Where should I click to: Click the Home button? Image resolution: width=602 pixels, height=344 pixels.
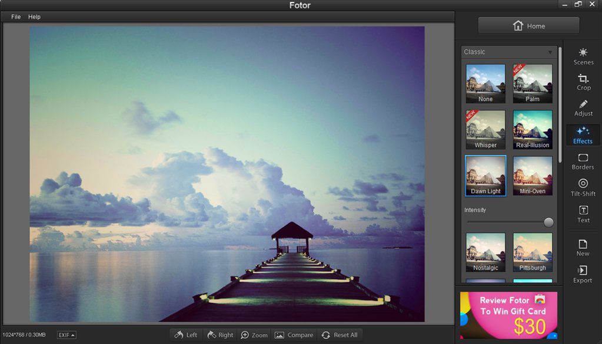tap(528, 26)
